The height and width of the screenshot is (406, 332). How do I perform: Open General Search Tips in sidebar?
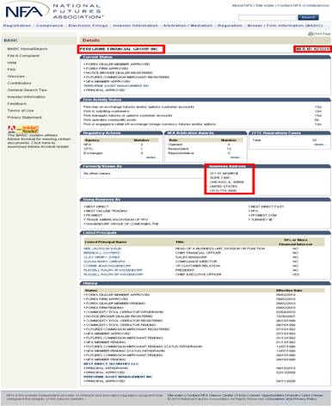click(28, 90)
